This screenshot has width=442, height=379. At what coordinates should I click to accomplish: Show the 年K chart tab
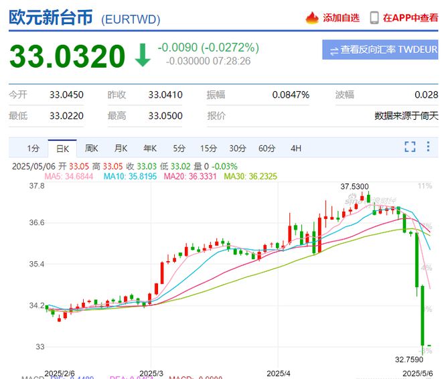[x=150, y=148]
